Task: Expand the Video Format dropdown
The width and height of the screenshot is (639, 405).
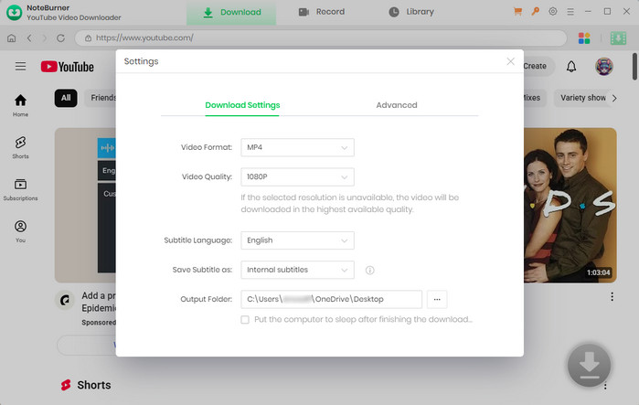Action: pos(297,147)
